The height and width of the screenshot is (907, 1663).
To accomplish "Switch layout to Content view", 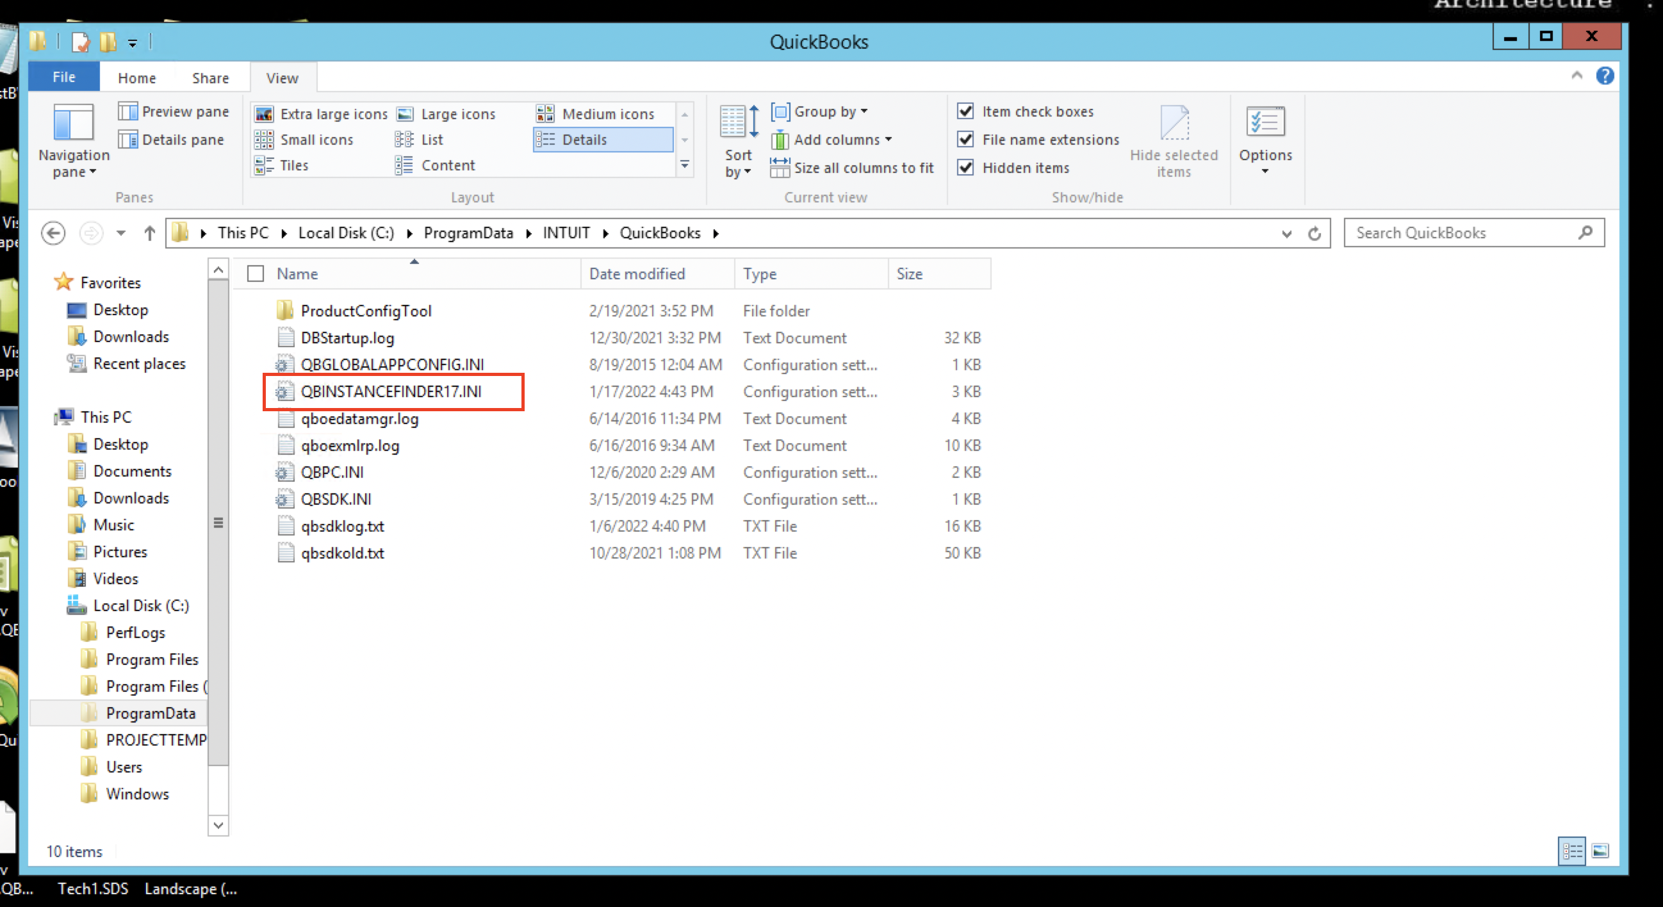I will pos(435,165).
